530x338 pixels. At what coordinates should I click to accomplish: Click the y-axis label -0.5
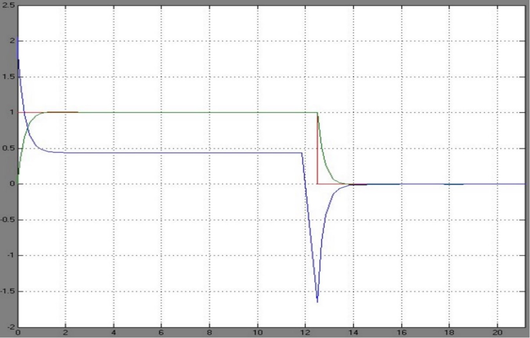point(8,220)
